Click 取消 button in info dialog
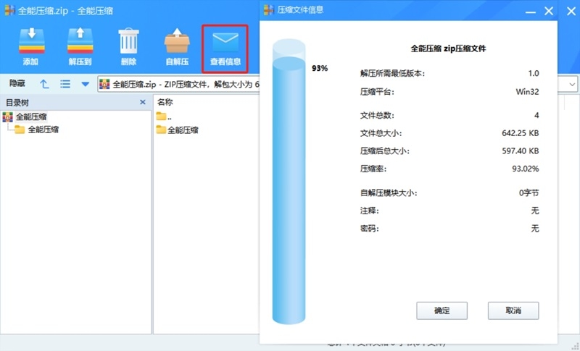 (513, 310)
